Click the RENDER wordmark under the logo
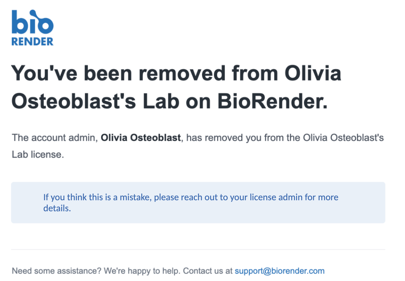 (32, 42)
